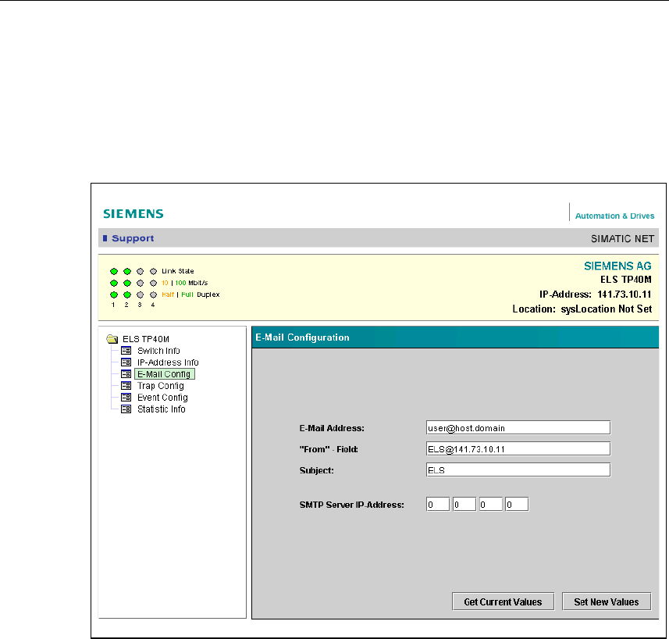Click port 1 Duplex LED
Screen dimensions: 669x639
114,295
